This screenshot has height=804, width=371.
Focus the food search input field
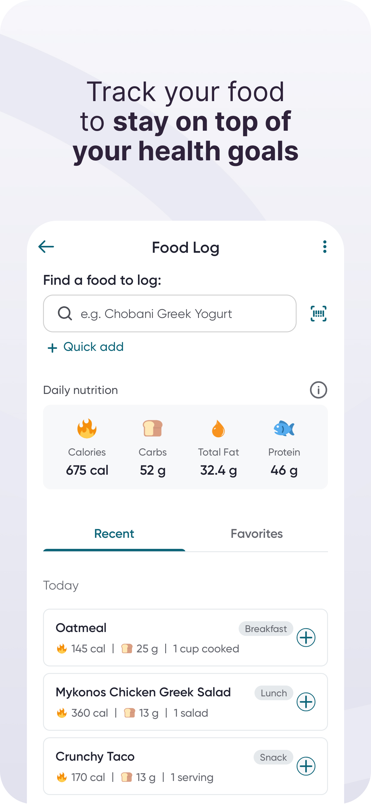[x=170, y=313]
